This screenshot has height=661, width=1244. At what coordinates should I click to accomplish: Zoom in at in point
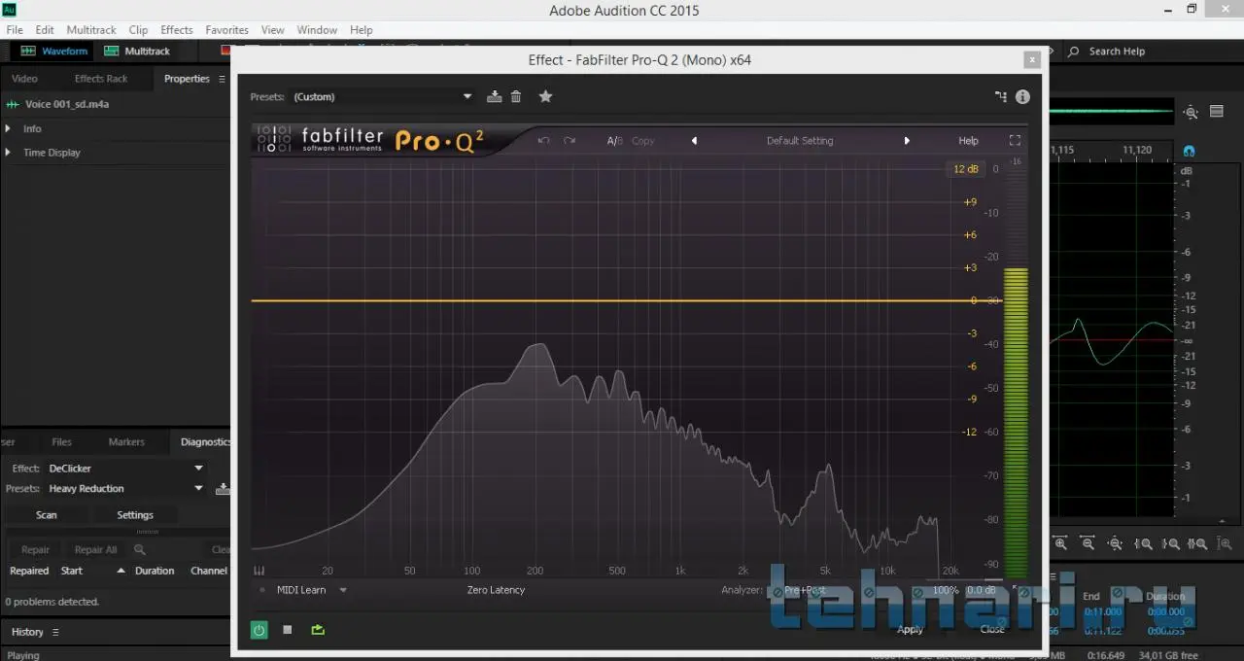(x=1144, y=544)
